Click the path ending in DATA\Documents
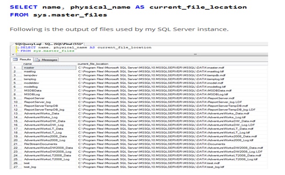Image resolution: width=285 pixels, height=175 pixels. (x=151, y=144)
